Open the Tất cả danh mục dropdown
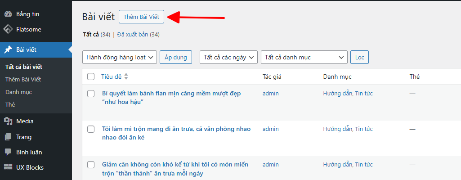Viewport: 461px width, 180px height. [304, 57]
